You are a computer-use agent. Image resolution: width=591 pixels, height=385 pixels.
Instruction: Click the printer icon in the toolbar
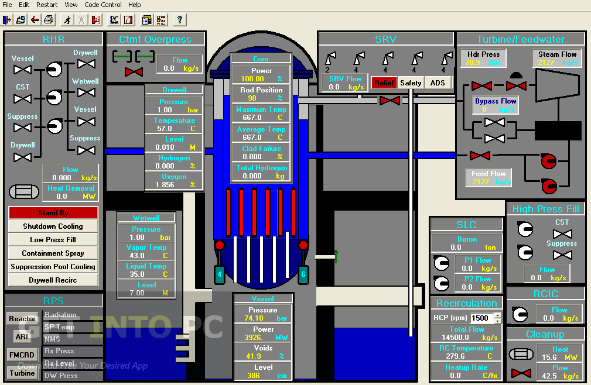coord(49,20)
